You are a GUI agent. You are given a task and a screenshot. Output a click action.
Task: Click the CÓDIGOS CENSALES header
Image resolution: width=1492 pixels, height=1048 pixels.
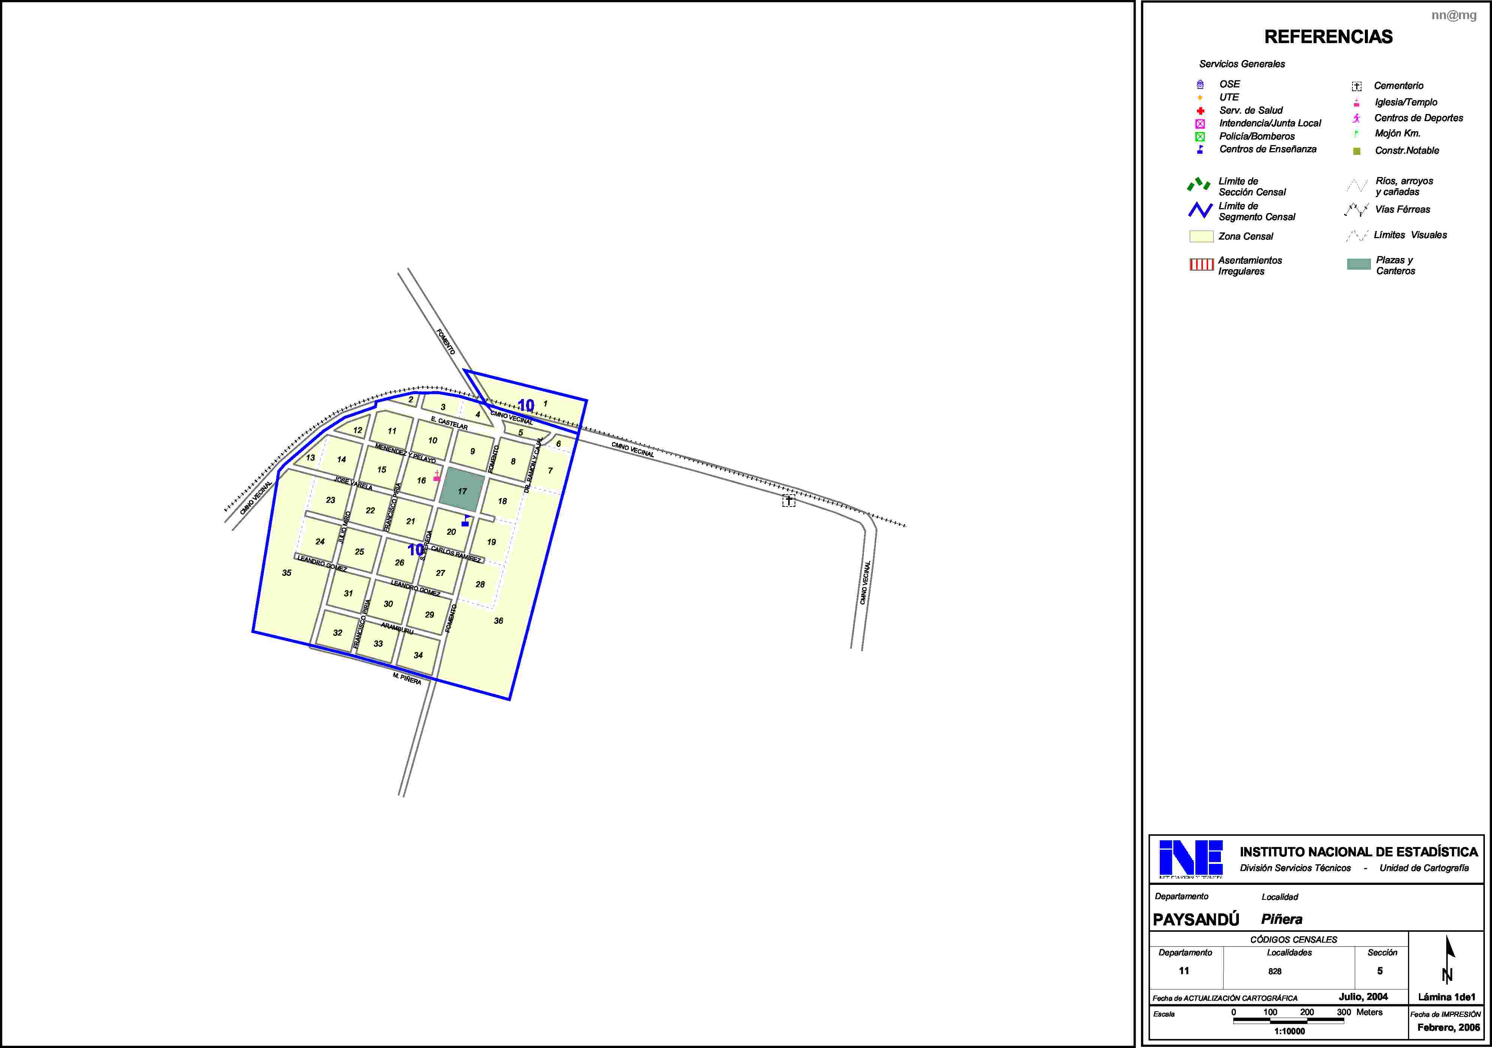1293,940
